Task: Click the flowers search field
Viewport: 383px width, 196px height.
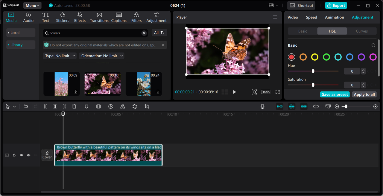Action: [x=95, y=33]
